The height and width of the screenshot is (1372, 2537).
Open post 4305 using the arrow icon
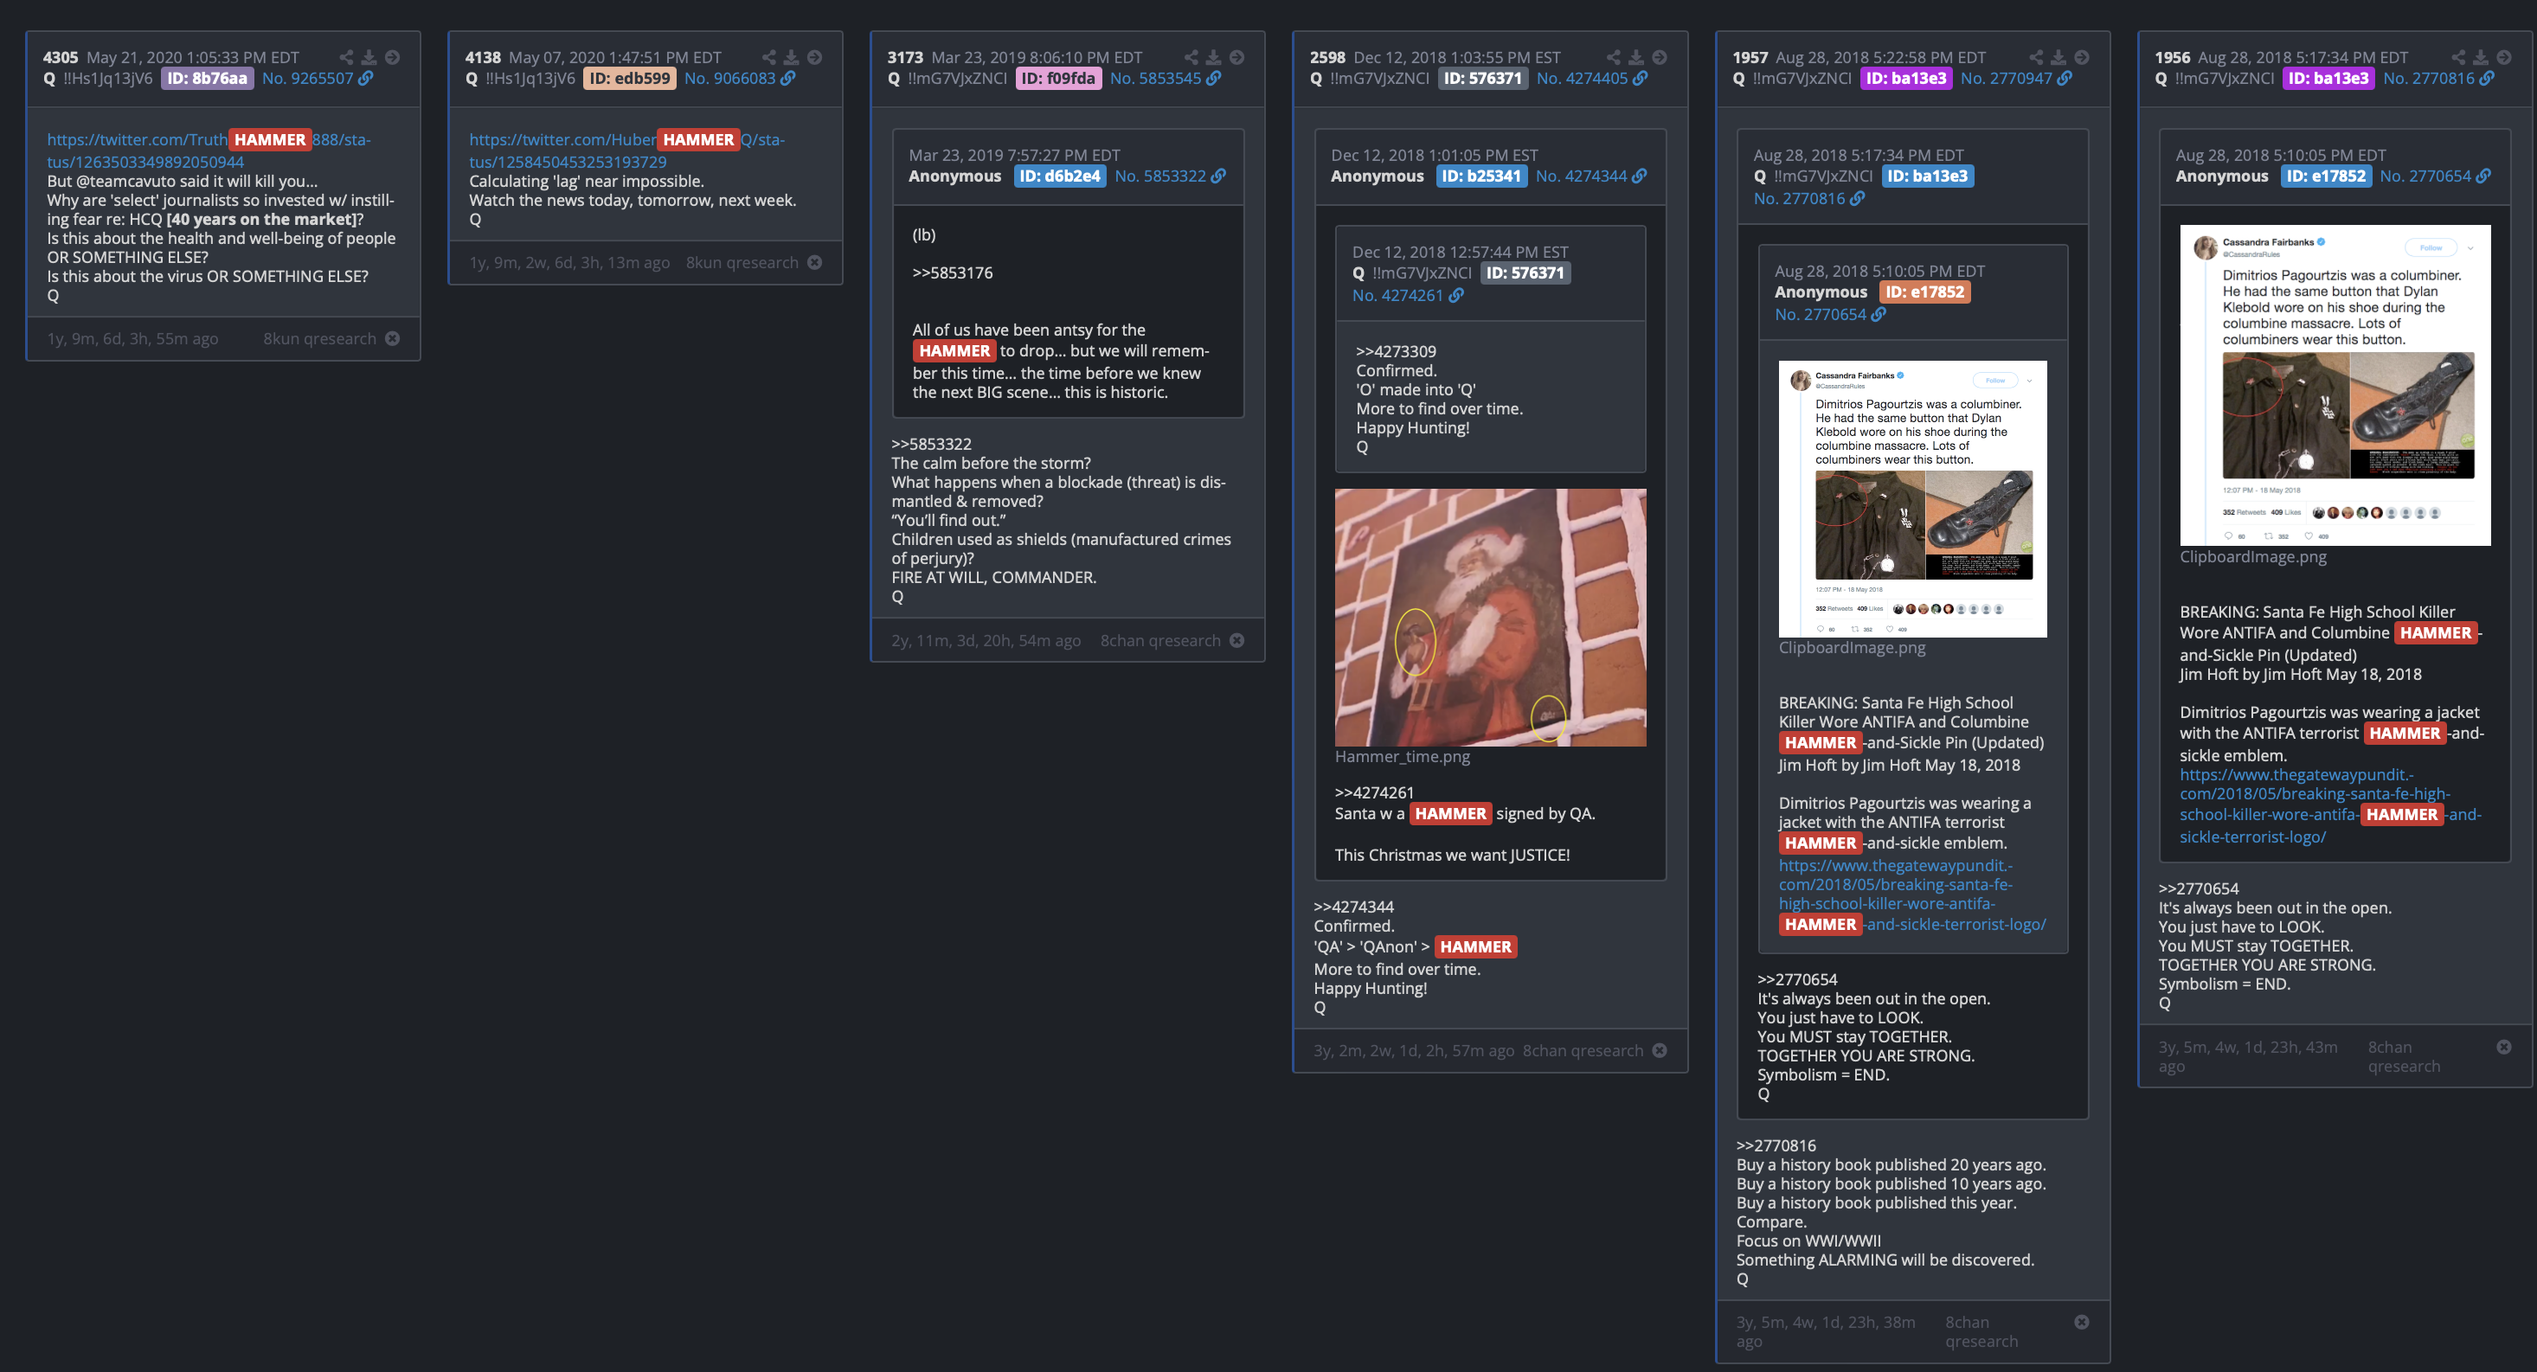[x=392, y=57]
